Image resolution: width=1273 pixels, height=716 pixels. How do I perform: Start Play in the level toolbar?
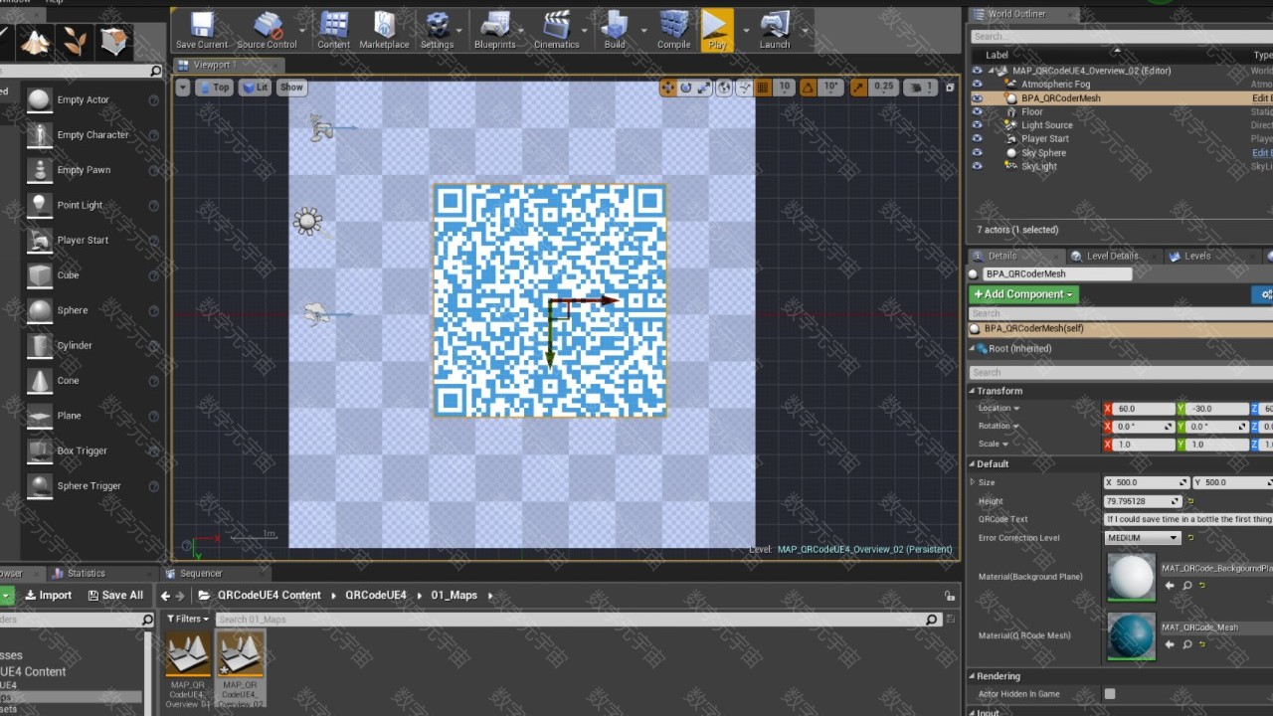click(716, 30)
